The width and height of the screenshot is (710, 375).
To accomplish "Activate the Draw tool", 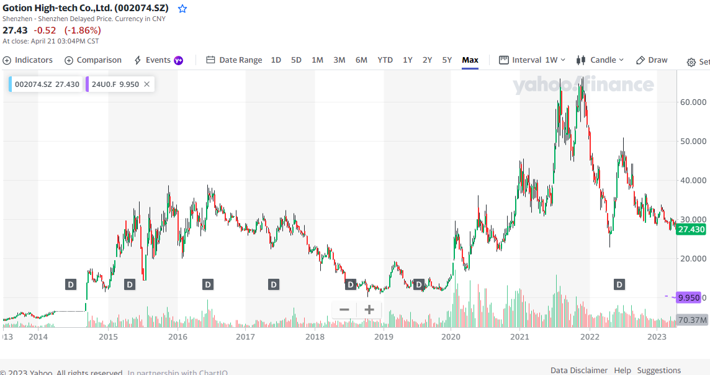I will pos(652,60).
